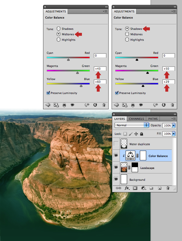The image size is (182, 241).
Task: Click link layers icon in Layers panel
Action: click(x=118, y=188)
